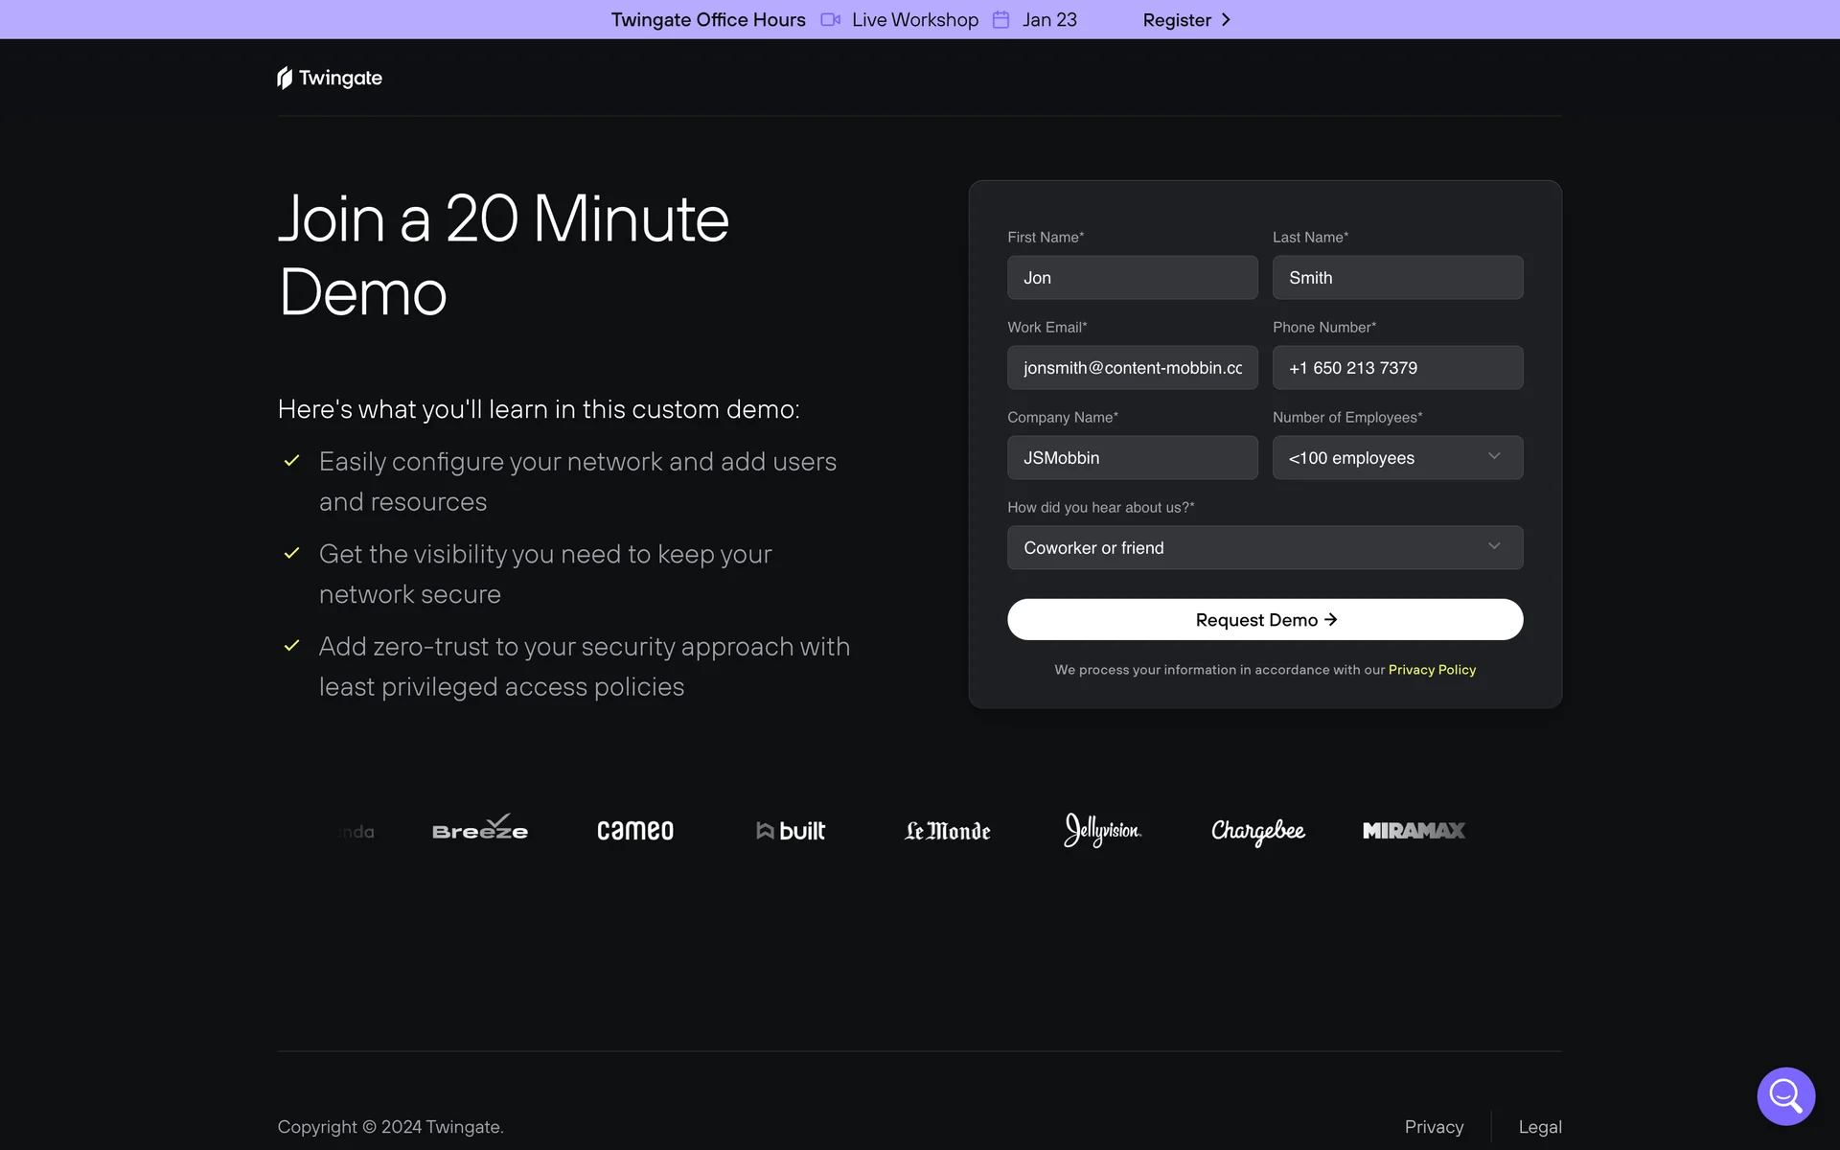
Task: Click the Miramax logo
Action: click(x=1414, y=831)
